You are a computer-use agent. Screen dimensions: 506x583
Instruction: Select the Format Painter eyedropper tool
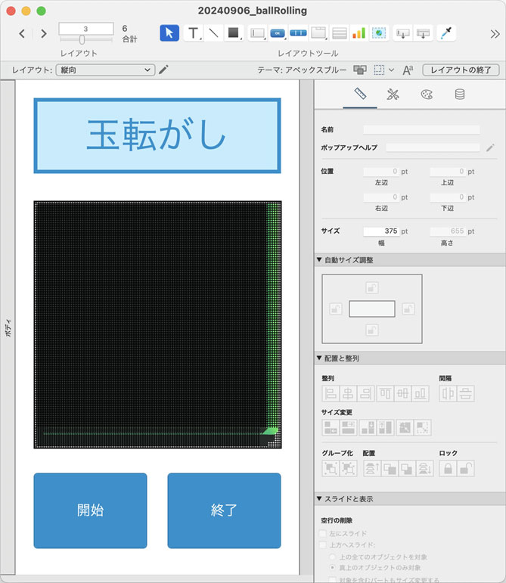pyautogui.click(x=445, y=33)
